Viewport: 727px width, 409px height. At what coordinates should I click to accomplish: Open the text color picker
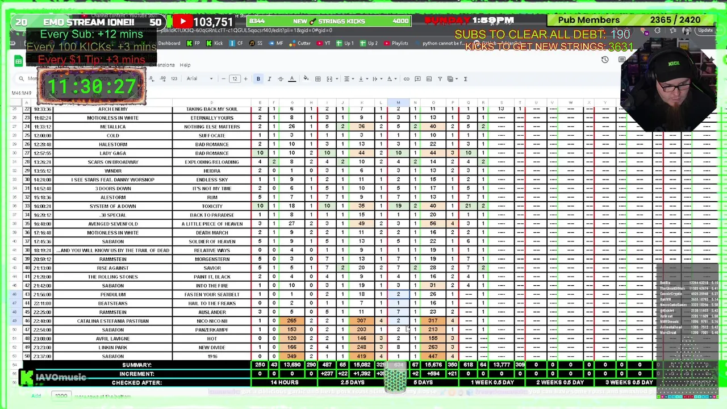click(292, 79)
